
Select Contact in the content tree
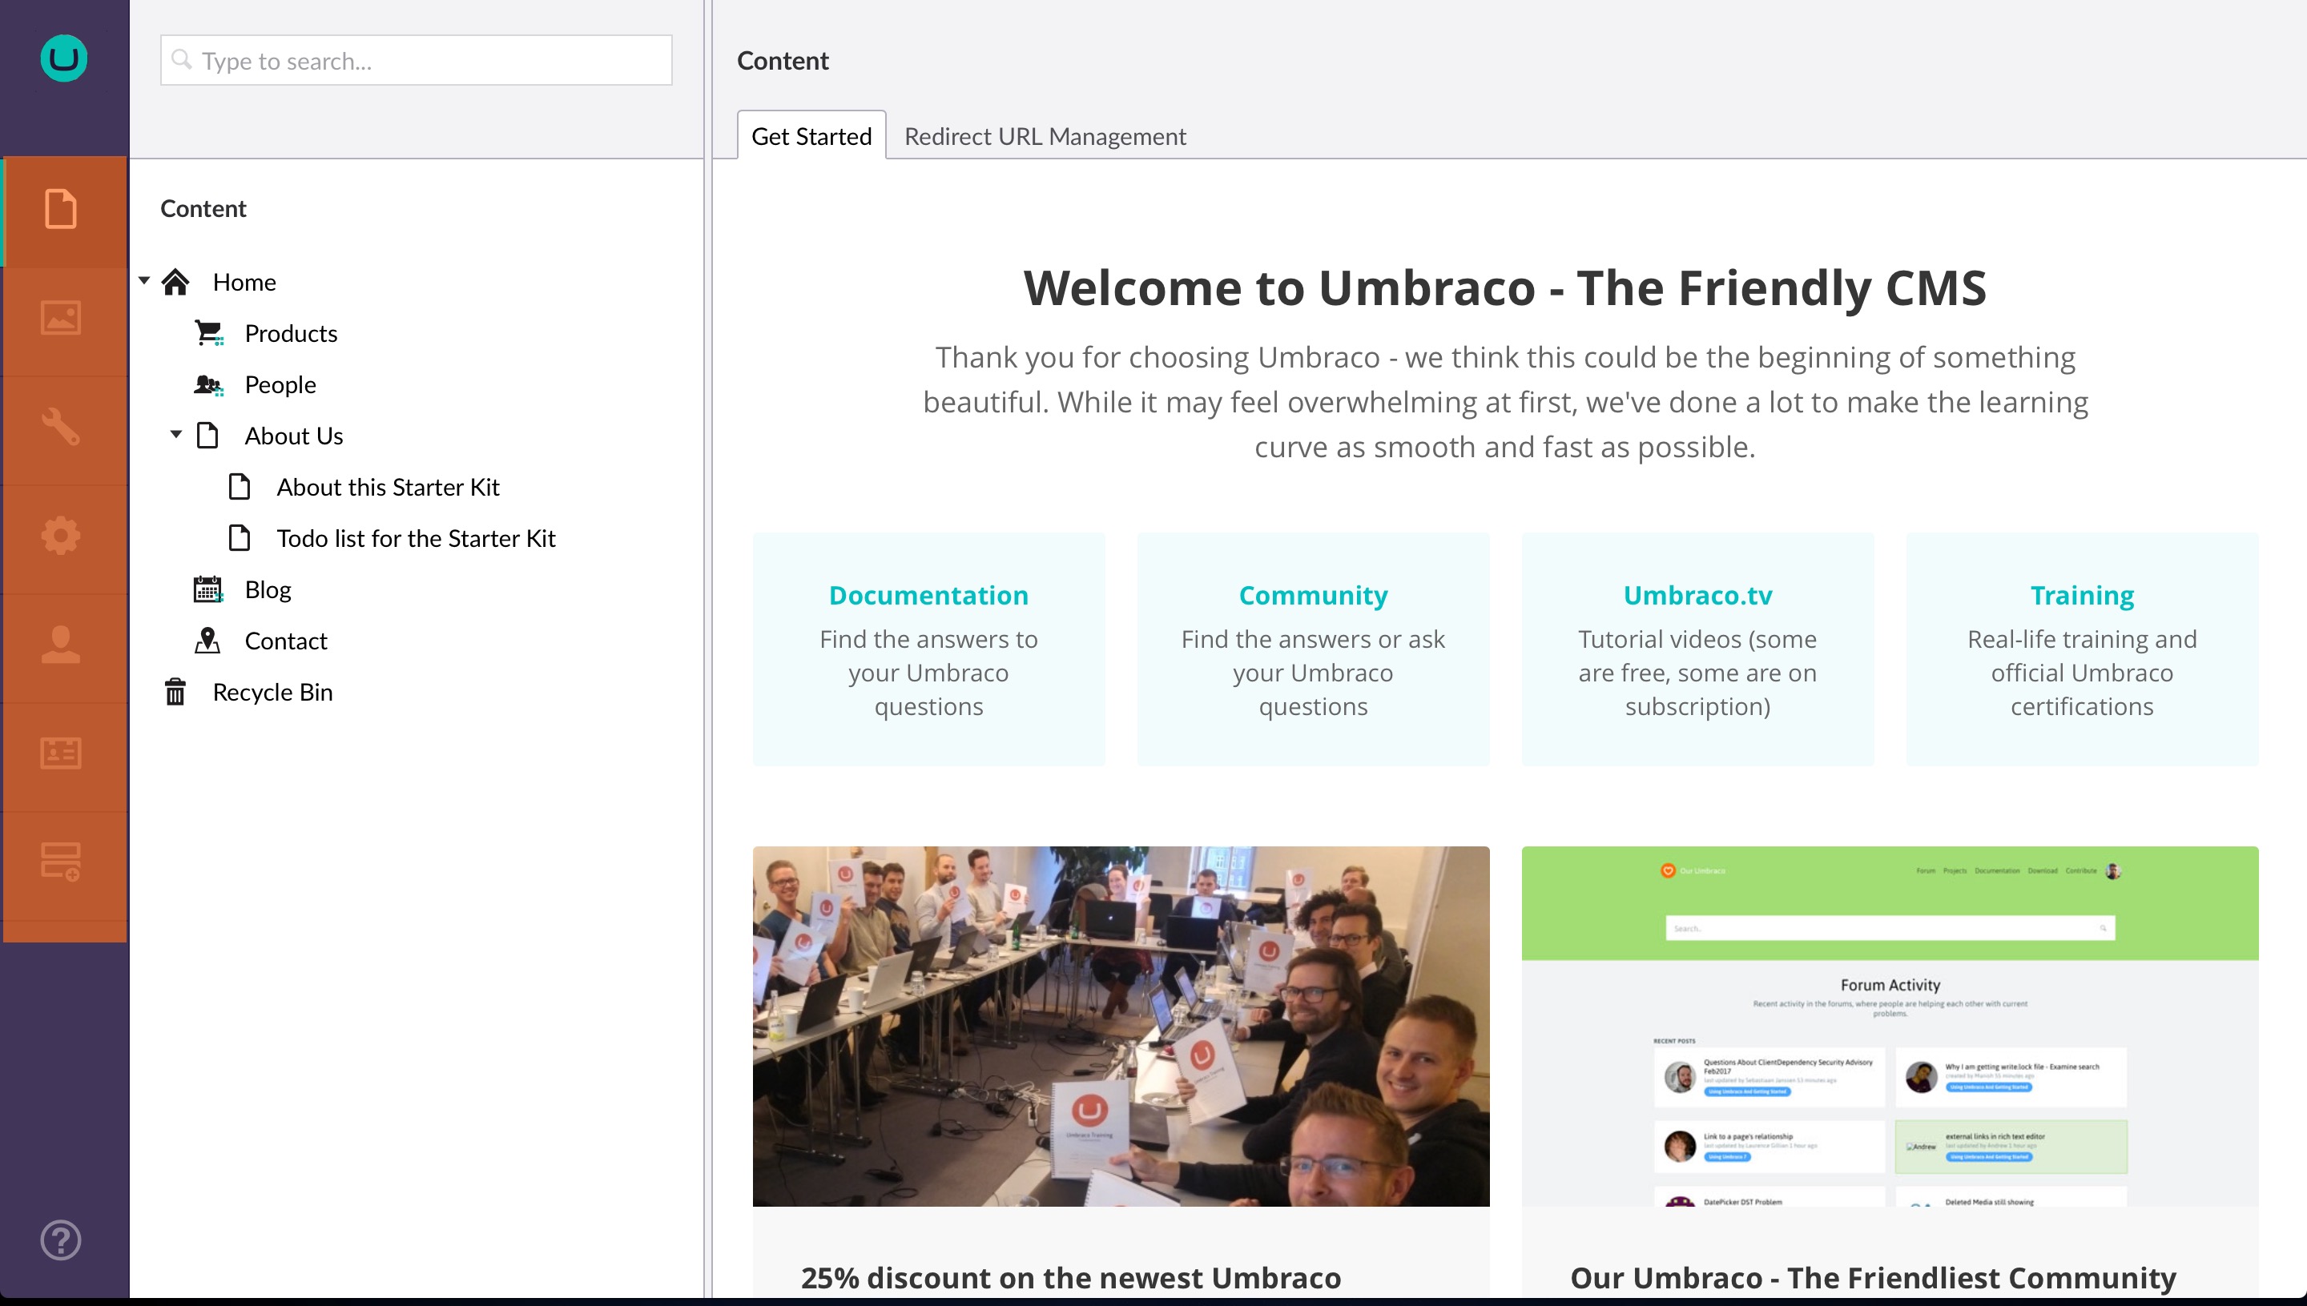pos(285,641)
